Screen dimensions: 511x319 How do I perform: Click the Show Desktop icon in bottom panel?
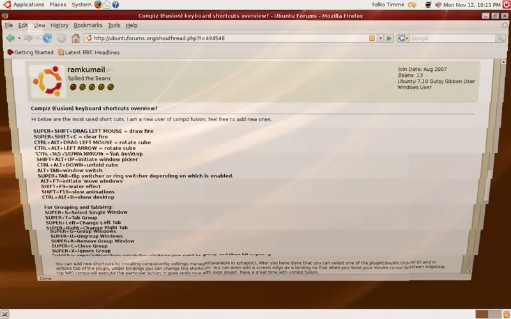[x=5, y=314]
